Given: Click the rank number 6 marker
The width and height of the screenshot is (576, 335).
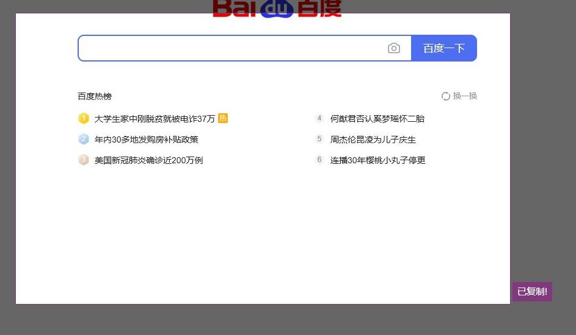Looking at the screenshot, I should [319, 160].
